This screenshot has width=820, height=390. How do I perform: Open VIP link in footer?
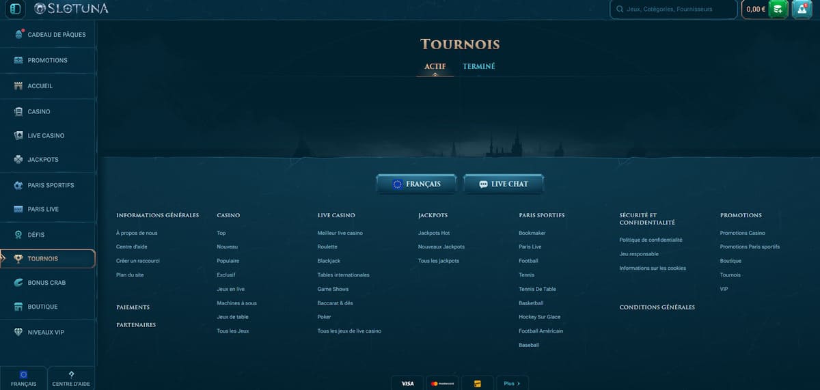point(724,289)
